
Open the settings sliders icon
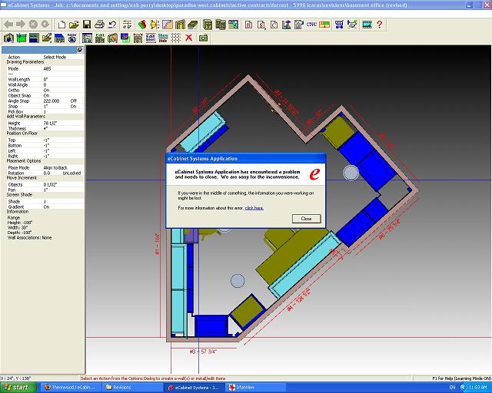point(127,25)
